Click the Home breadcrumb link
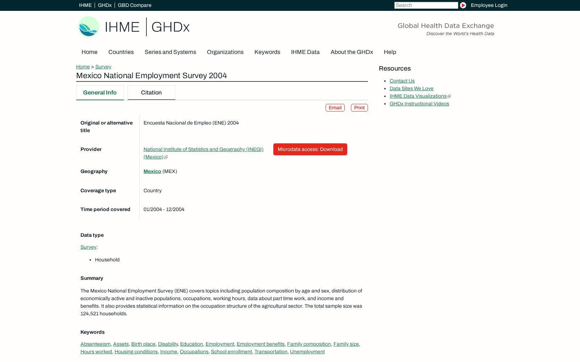 83,67
